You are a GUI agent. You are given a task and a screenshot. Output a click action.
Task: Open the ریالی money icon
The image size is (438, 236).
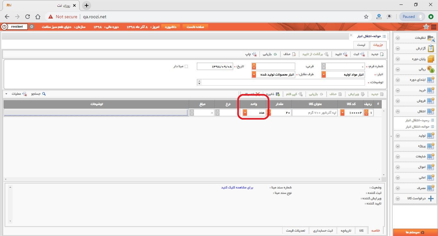(431, 69)
